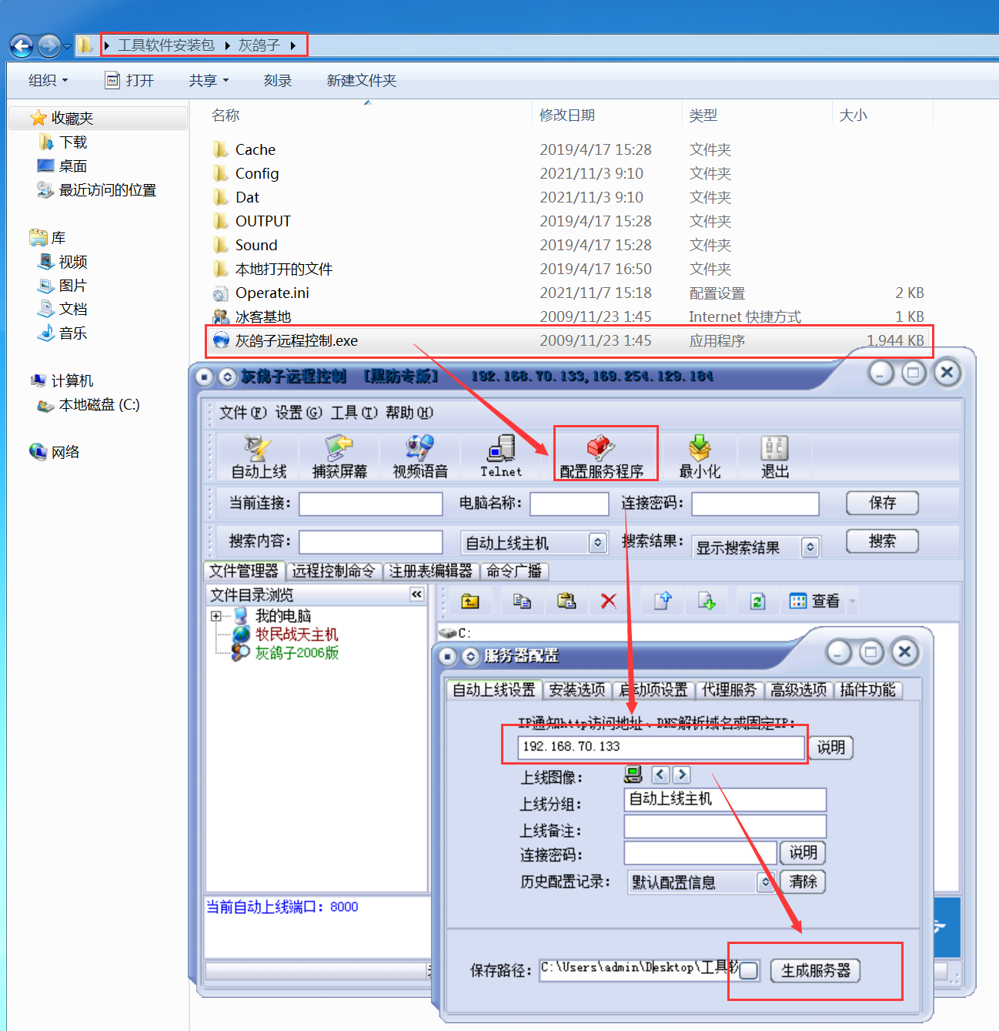Focus the 电脑名称 input field

[x=570, y=504]
